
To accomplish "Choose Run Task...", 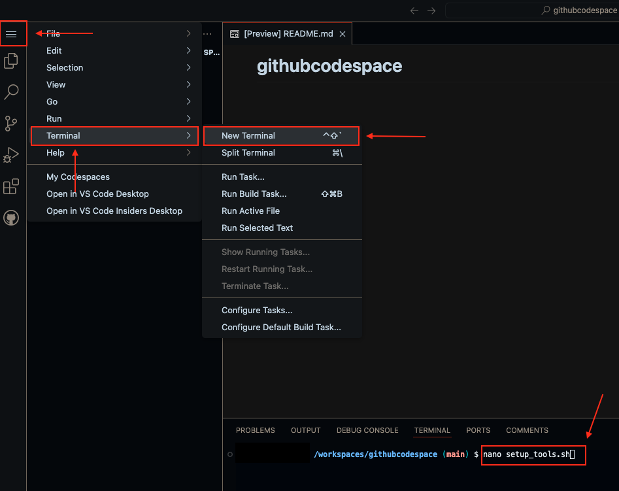I will [282, 177].
